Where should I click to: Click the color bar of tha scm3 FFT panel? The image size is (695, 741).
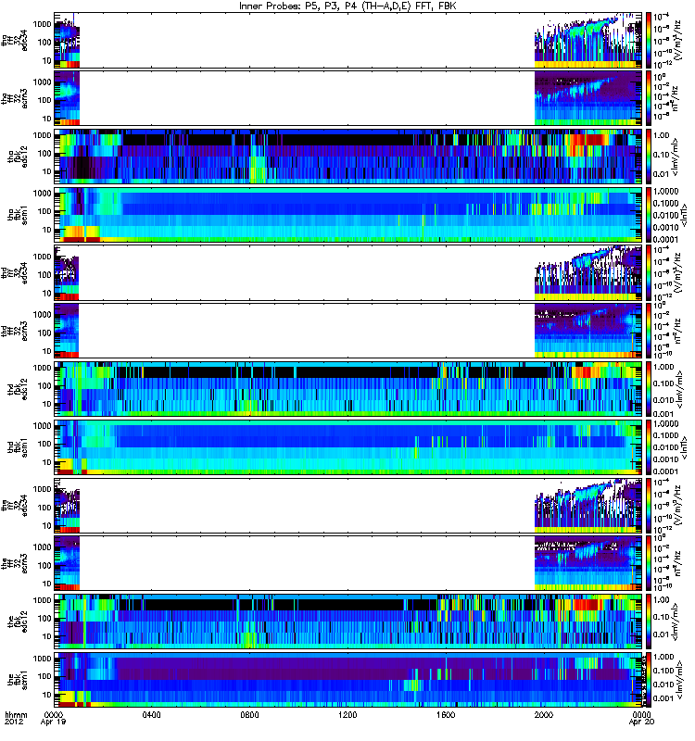(648, 99)
